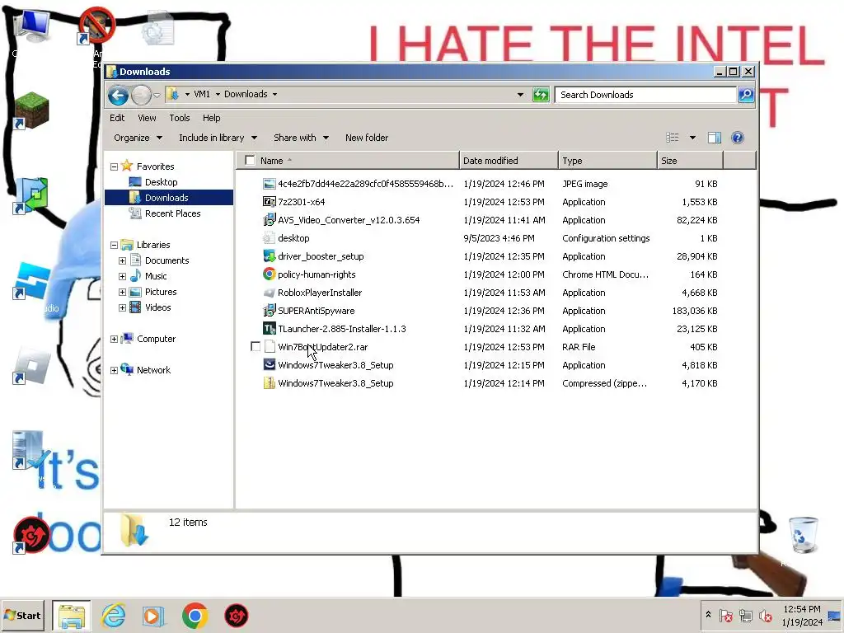844x633 pixels.
Task: Open the address bar history dropdown
Action: pyautogui.click(x=520, y=95)
